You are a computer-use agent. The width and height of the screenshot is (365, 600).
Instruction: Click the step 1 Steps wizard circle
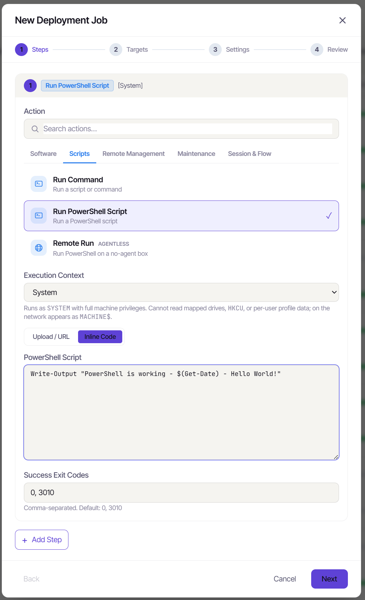coord(21,50)
